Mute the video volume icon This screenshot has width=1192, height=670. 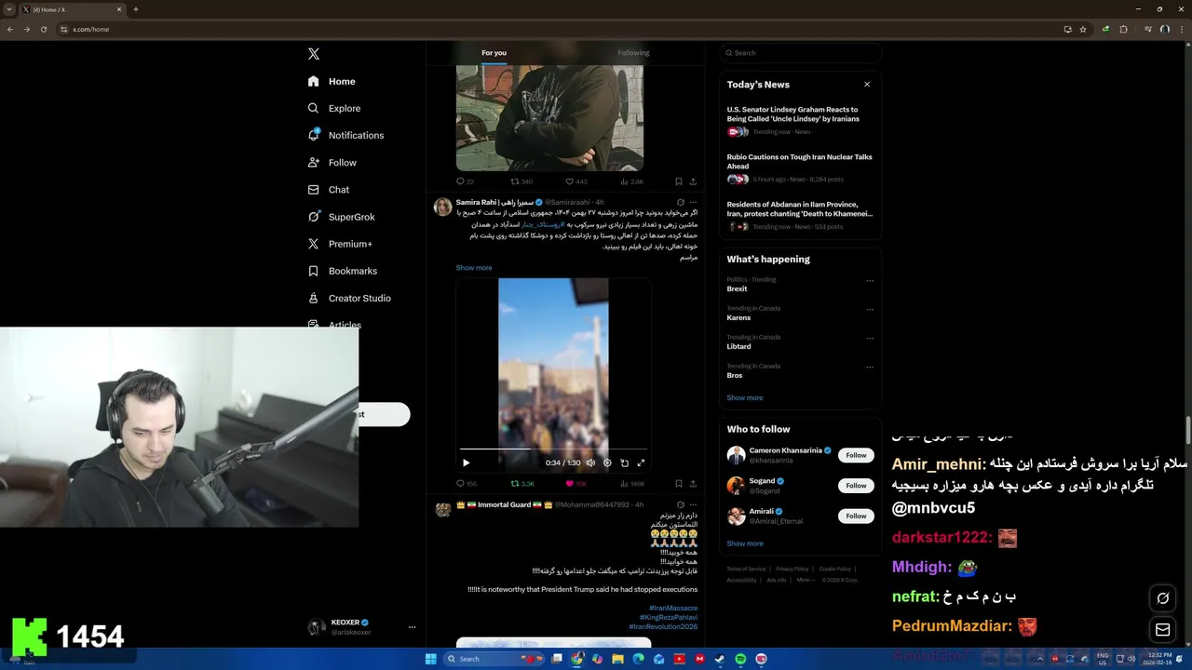590,462
